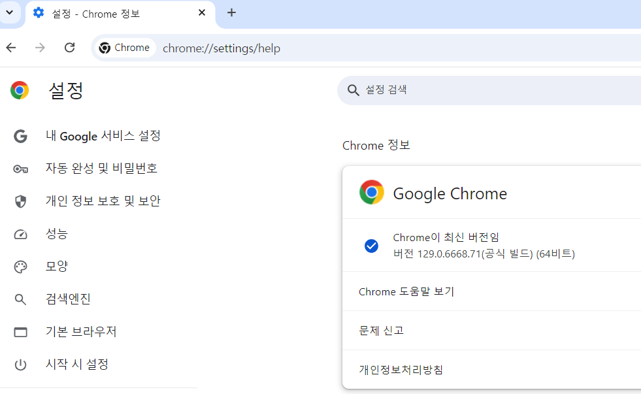
Task: Click the browser window icon beside 기본 브라우저
Action: (x=20, y=331)
